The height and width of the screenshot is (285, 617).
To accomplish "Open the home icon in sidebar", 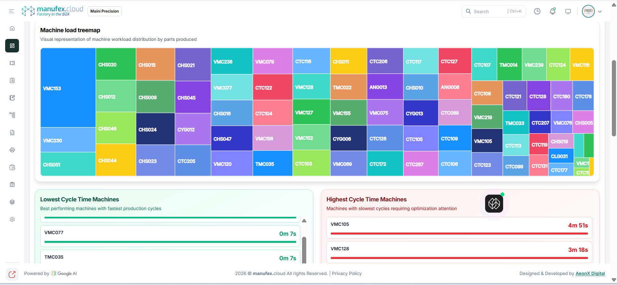I will (x=12, y=28).
